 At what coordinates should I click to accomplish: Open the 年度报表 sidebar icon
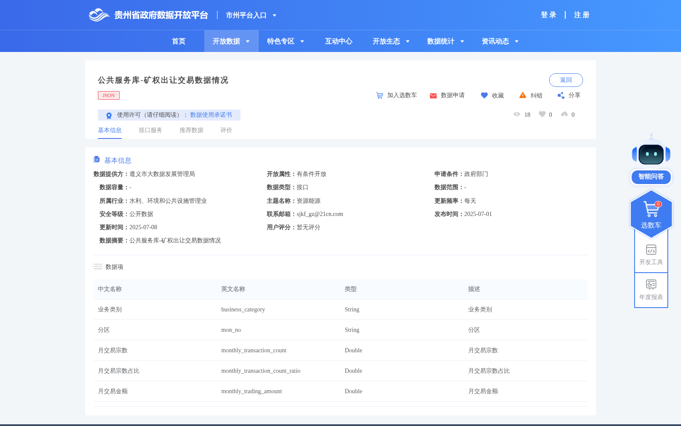651,284
